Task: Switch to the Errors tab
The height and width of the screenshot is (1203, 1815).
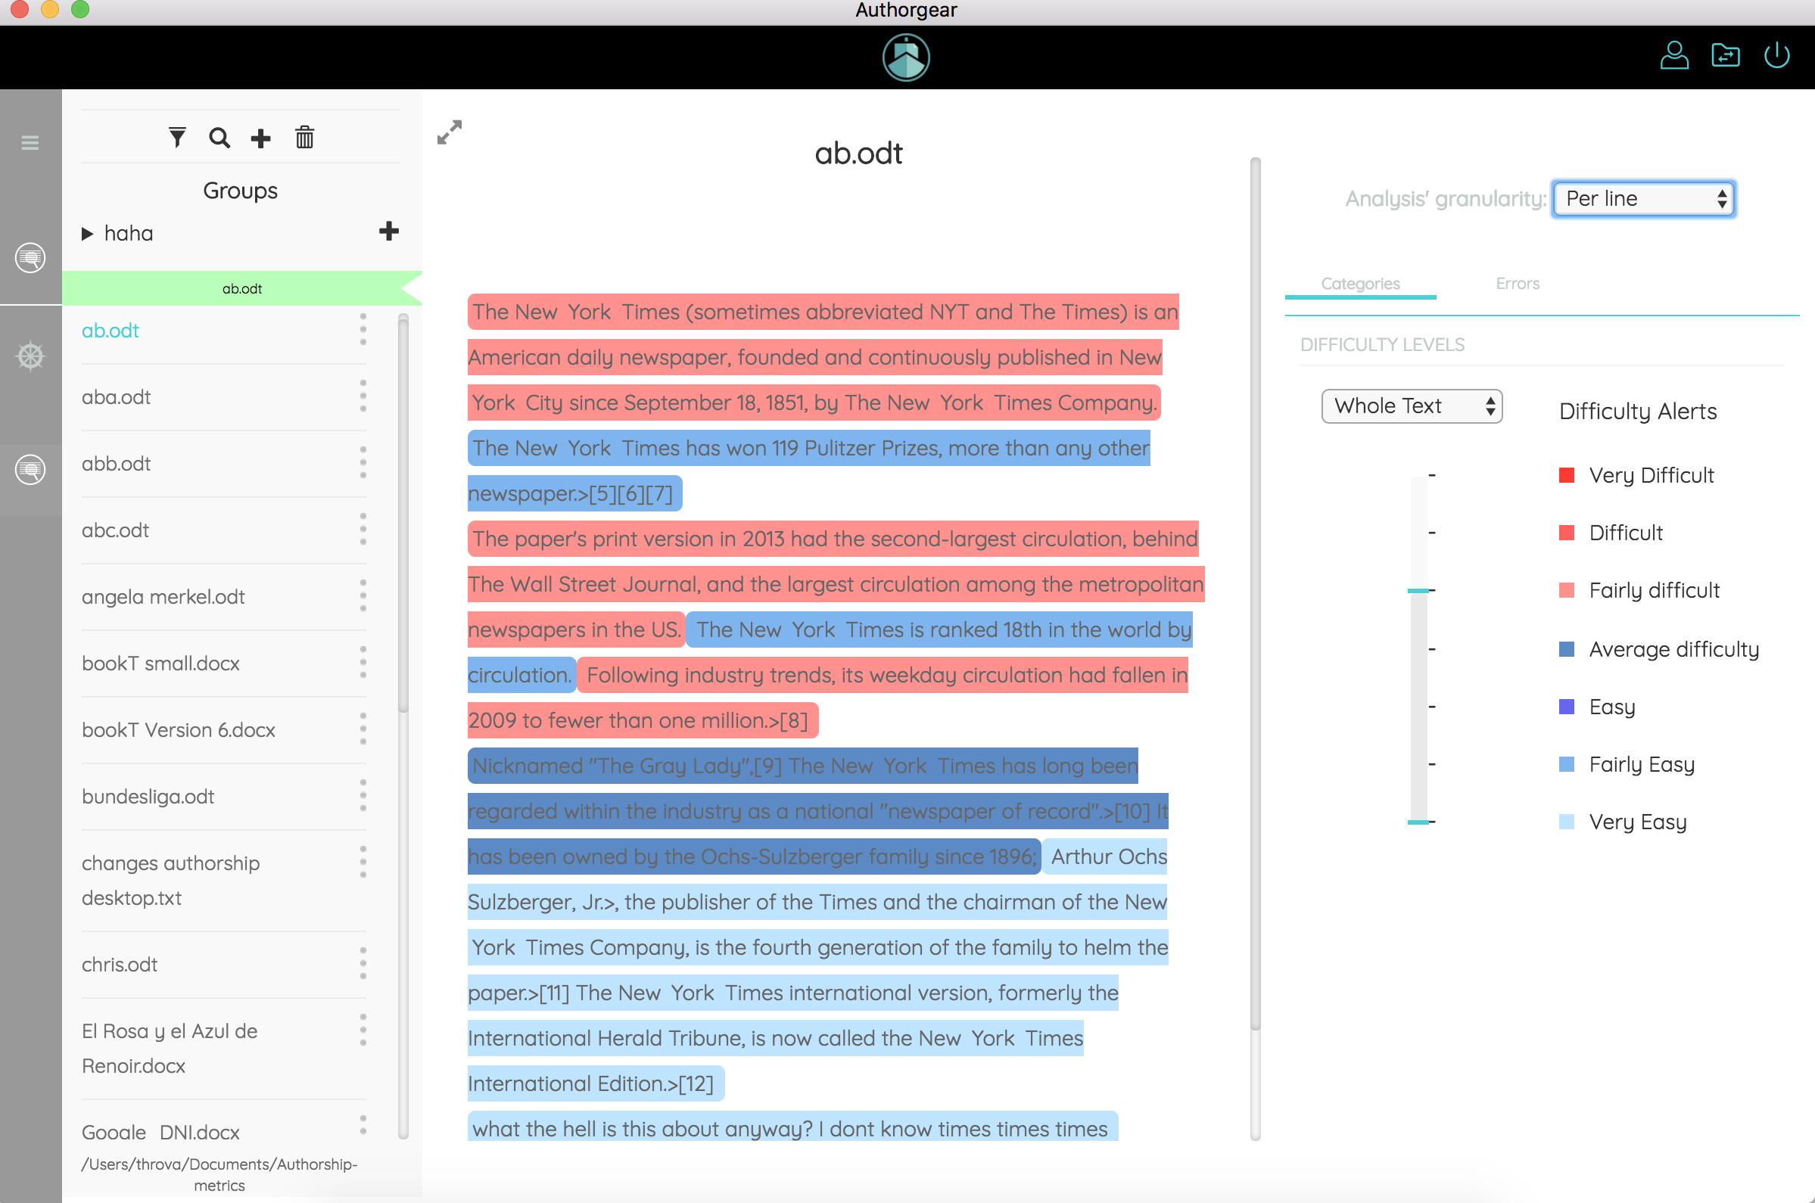Action: coord(1518,283)
